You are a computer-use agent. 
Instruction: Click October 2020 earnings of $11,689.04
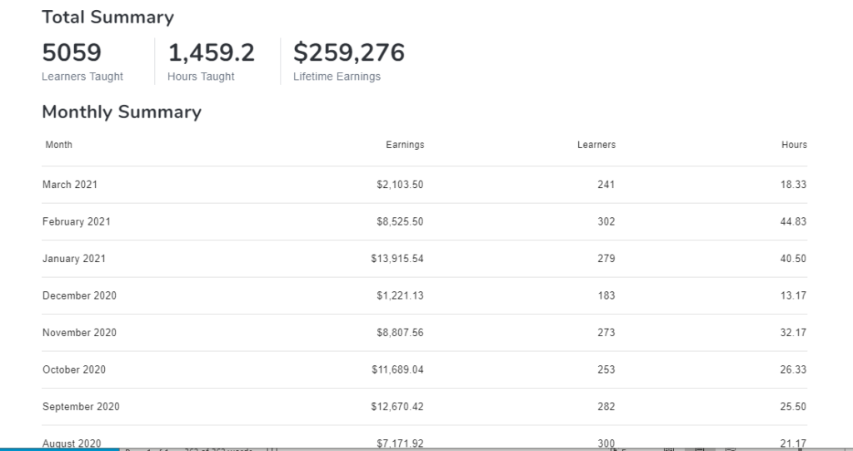[x=397, y=369]
